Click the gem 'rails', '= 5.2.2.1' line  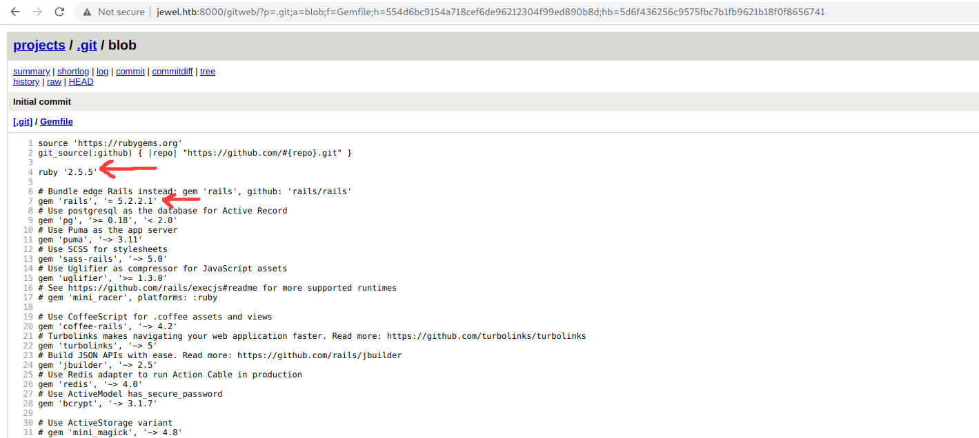[98, 201]
